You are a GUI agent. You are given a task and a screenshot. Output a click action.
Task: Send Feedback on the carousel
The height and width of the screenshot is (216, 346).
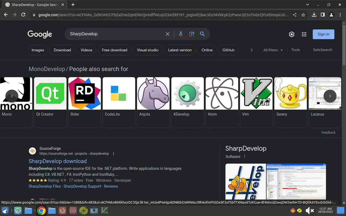click(328, 132)
